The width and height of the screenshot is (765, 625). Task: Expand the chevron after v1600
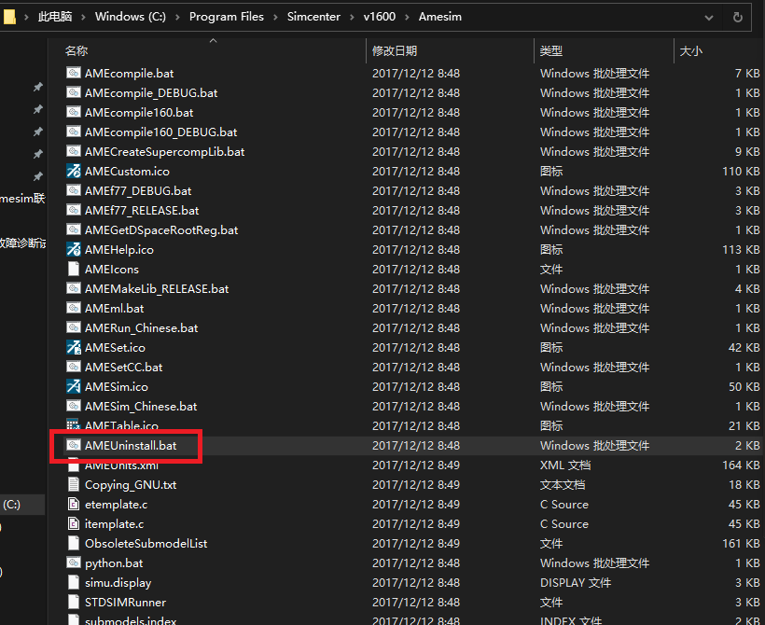click(x=407, y=17)
